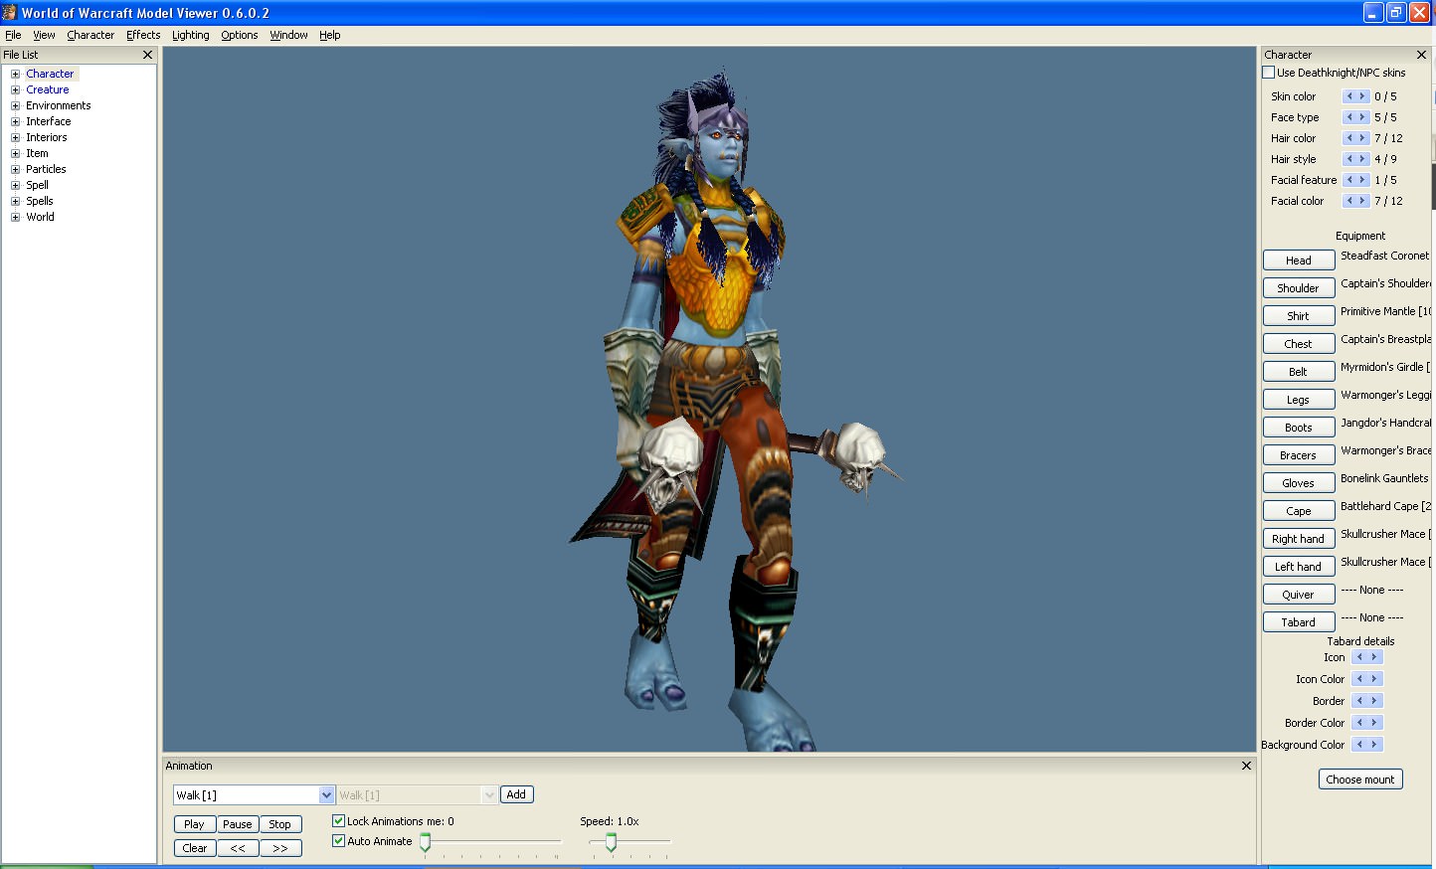Viewport: 1436px width, 869px height.
Task: Decrease Facial feature value
Action: tap(1349, 180)
